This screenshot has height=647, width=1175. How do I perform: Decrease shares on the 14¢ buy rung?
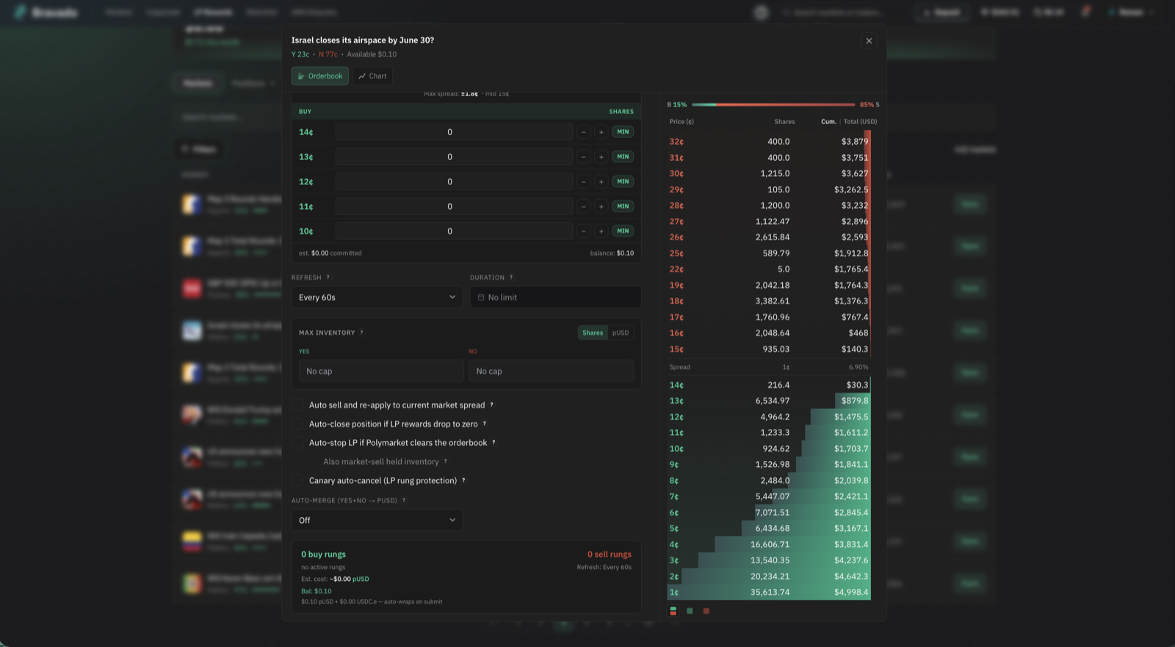click(584, 132)
